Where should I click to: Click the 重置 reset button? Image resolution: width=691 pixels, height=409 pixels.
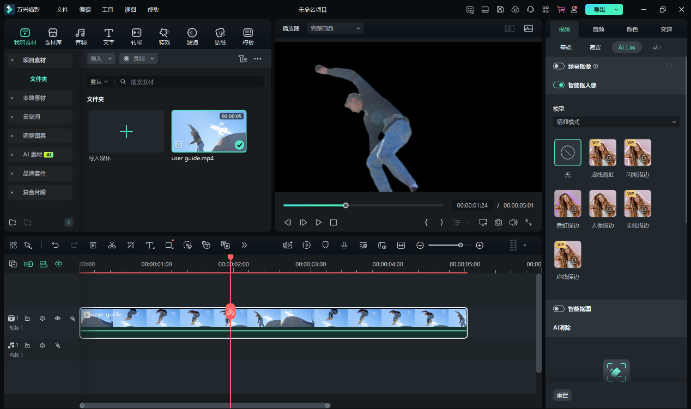click(x=562, y=395)
